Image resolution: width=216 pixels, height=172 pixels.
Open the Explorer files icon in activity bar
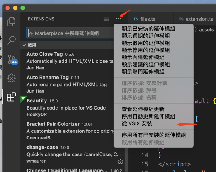[x=11, y=21]
